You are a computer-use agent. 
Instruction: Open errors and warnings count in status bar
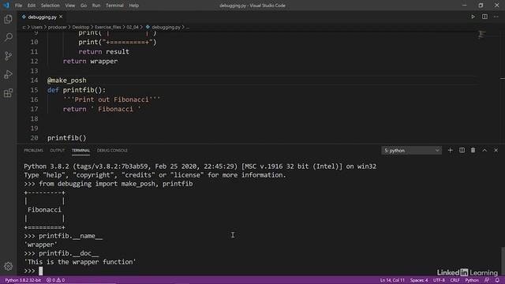pos(56,280)
